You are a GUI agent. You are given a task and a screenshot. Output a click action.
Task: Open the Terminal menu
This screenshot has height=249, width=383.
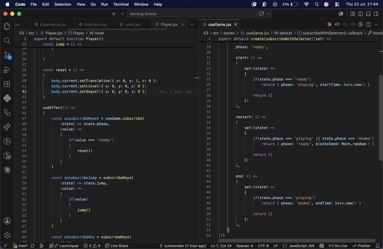tap(121, 4)
